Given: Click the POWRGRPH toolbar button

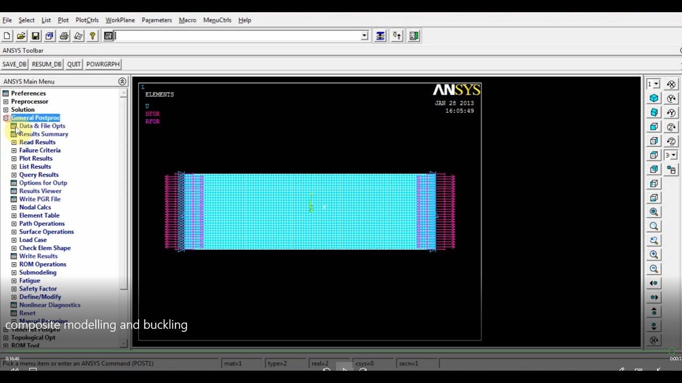Looking at the screenshot, I should click(x=103, y=64).
